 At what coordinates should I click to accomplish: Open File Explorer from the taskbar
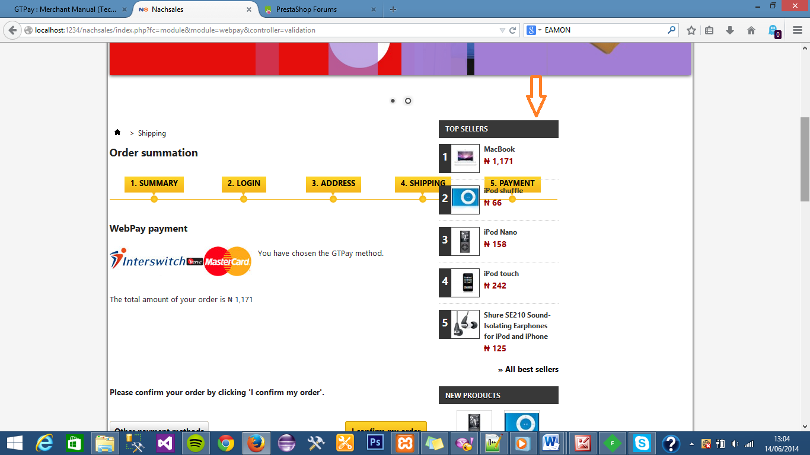(x=105, y=443)
